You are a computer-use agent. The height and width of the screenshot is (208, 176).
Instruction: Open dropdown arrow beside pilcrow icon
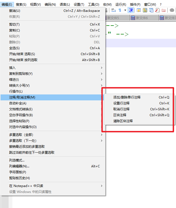click(x=125, y=10)
